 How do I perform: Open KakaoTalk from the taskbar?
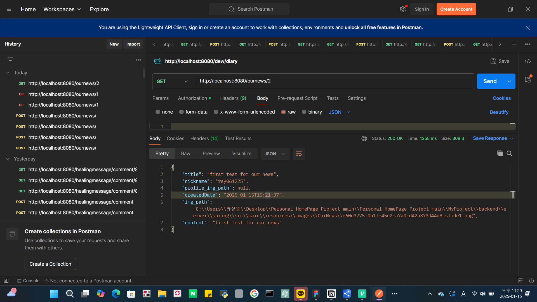click(x=300, y=294)
